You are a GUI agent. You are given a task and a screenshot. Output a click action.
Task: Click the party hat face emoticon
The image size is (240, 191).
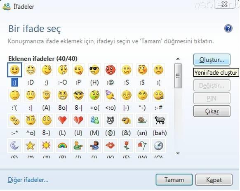tap(111, 95)
